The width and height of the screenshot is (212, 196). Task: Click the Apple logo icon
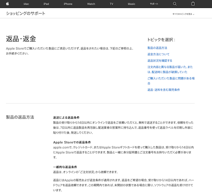point(8,3)
